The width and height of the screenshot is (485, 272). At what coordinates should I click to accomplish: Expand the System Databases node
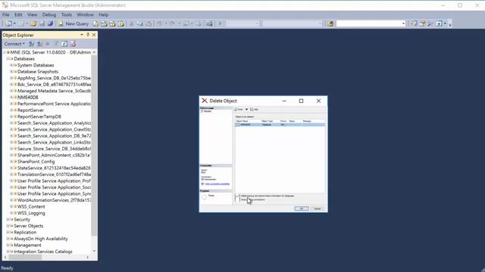[x=11, y=65]
